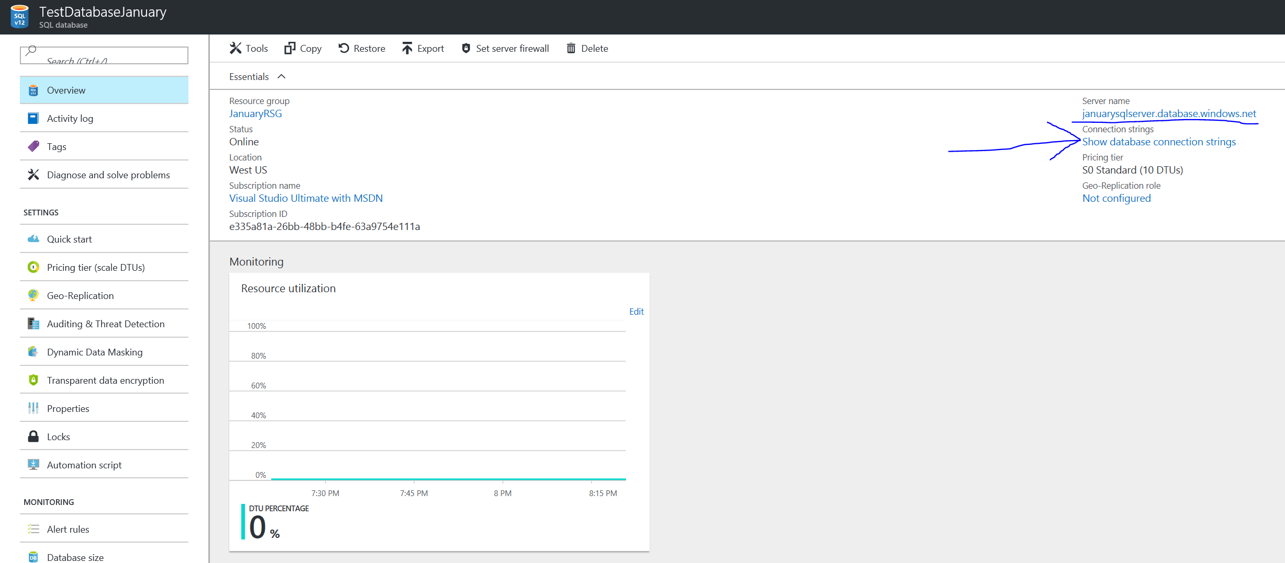
Task: Click the Alert rules checklist icon
Action: (x=33, y=529)
